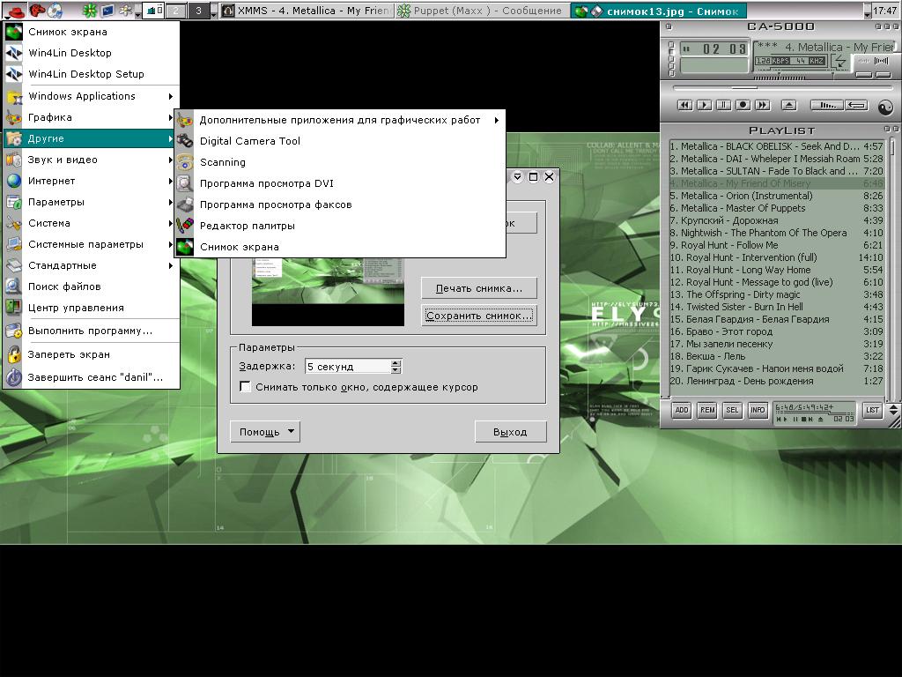Select playlist track 'Nightwish - The Phantom Of The Opera'
This screenshot has height=677, width=902.
tap(776, 233)
